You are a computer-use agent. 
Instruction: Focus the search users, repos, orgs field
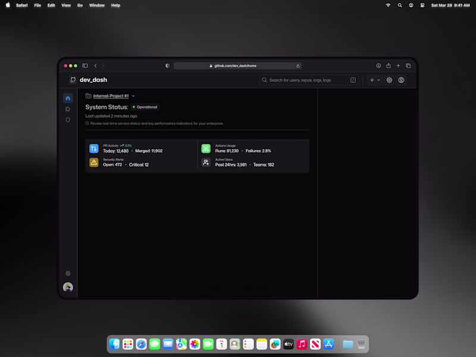309,80
